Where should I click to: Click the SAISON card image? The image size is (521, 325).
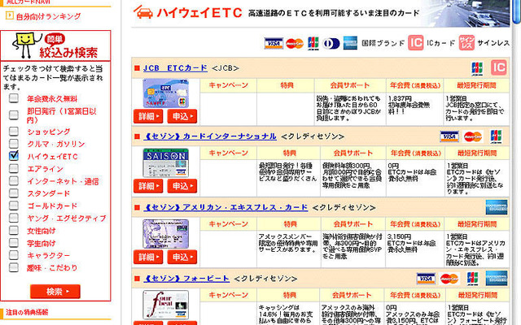pyautogui.click(x=165, y=162)
